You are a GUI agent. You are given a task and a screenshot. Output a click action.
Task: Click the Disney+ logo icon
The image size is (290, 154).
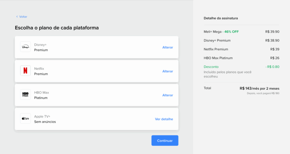(25, 47)
